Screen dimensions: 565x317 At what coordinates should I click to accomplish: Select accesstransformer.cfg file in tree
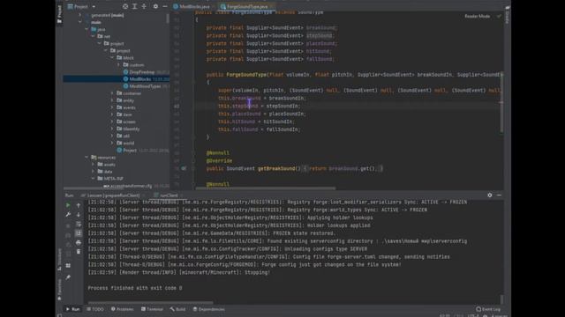[x=131, y=186]
